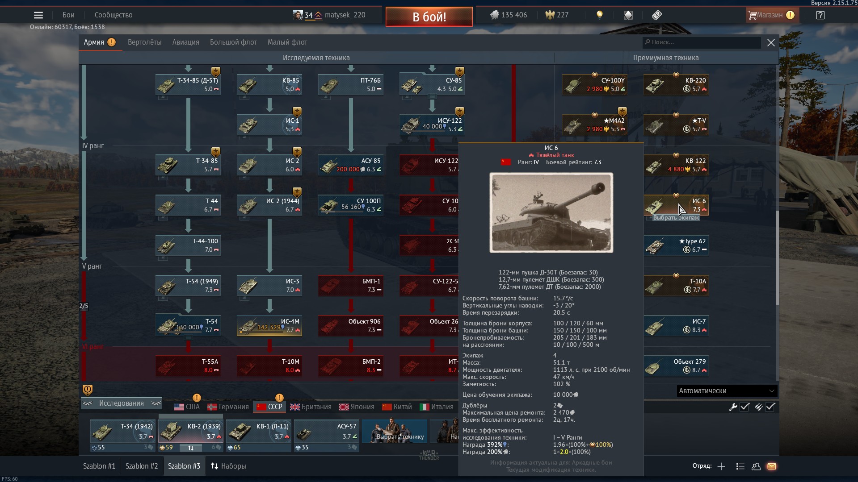This screenshot has width=858, height=482.
Task: Click the ИС-6 photo in the tooltip
Action: [551, 213]
